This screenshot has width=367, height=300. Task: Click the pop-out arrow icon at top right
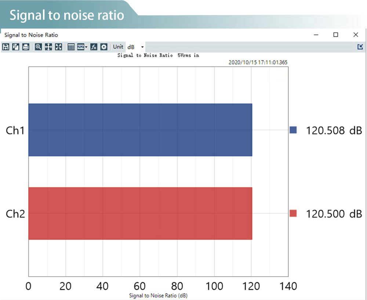pyautogui.click(x=360, y=47)
